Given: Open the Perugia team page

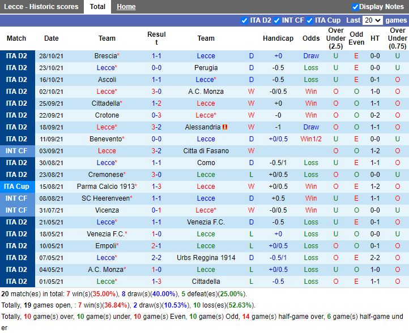Looking at the screenshot, I should [206, 68].
